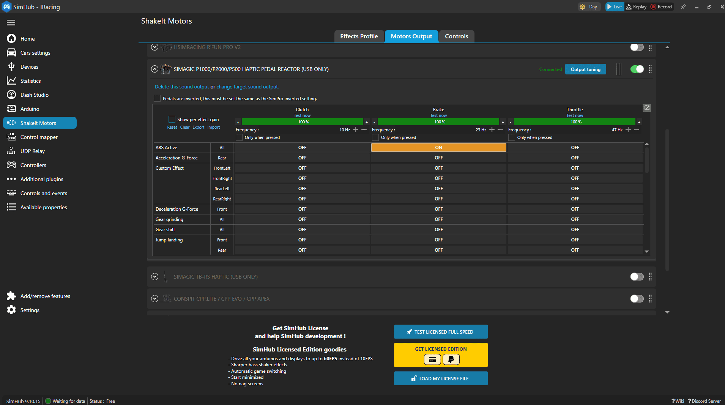Viewport: 725px width, 405px height.
Task: Open the Controls tab
Action: (x=456, y=36)
